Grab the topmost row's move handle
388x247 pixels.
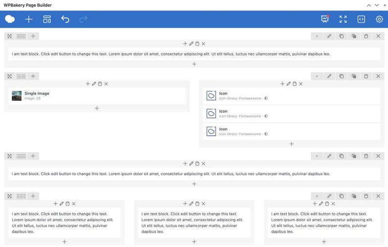click(x=9, y=36)
